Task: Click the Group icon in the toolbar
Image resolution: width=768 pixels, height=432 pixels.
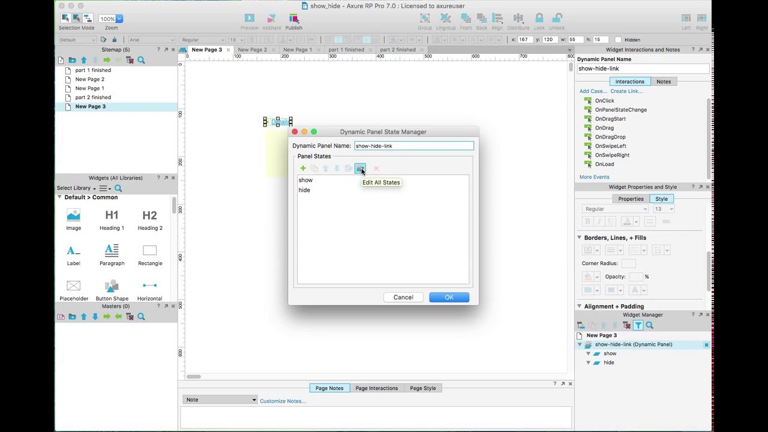Action: [424, 17]
